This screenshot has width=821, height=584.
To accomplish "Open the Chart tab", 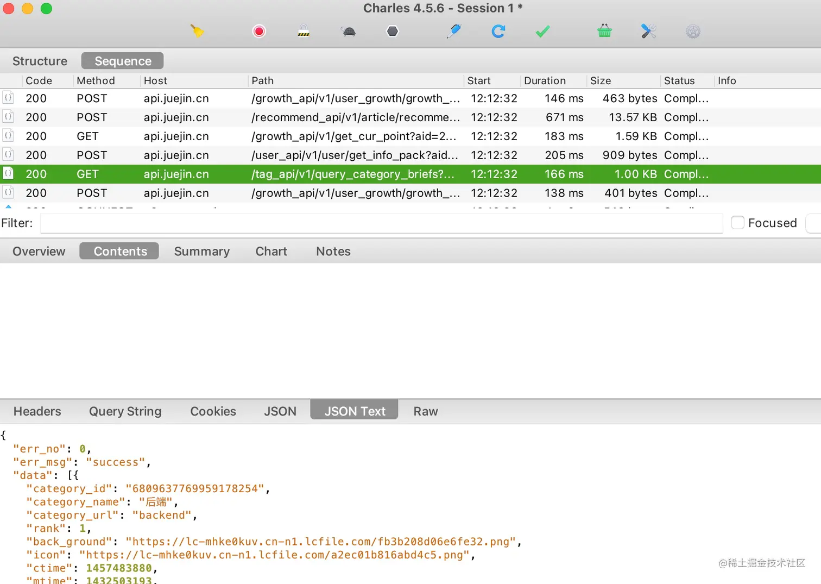I will coord(271,251).
